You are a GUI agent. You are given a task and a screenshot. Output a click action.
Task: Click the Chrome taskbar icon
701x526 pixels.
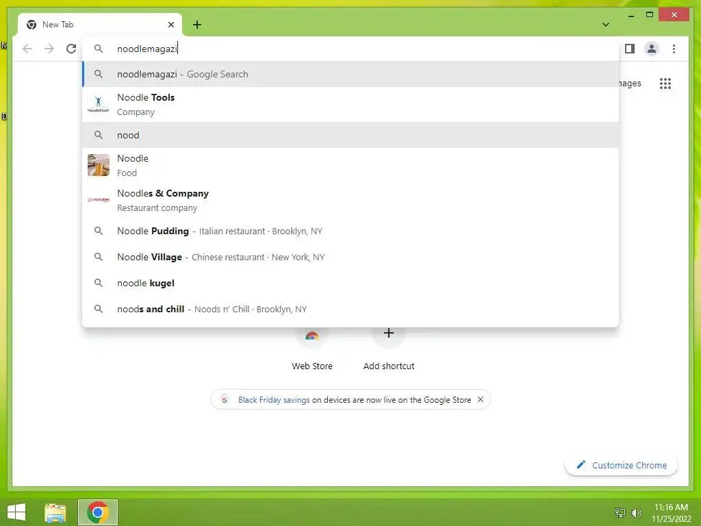tap(98, 512)
